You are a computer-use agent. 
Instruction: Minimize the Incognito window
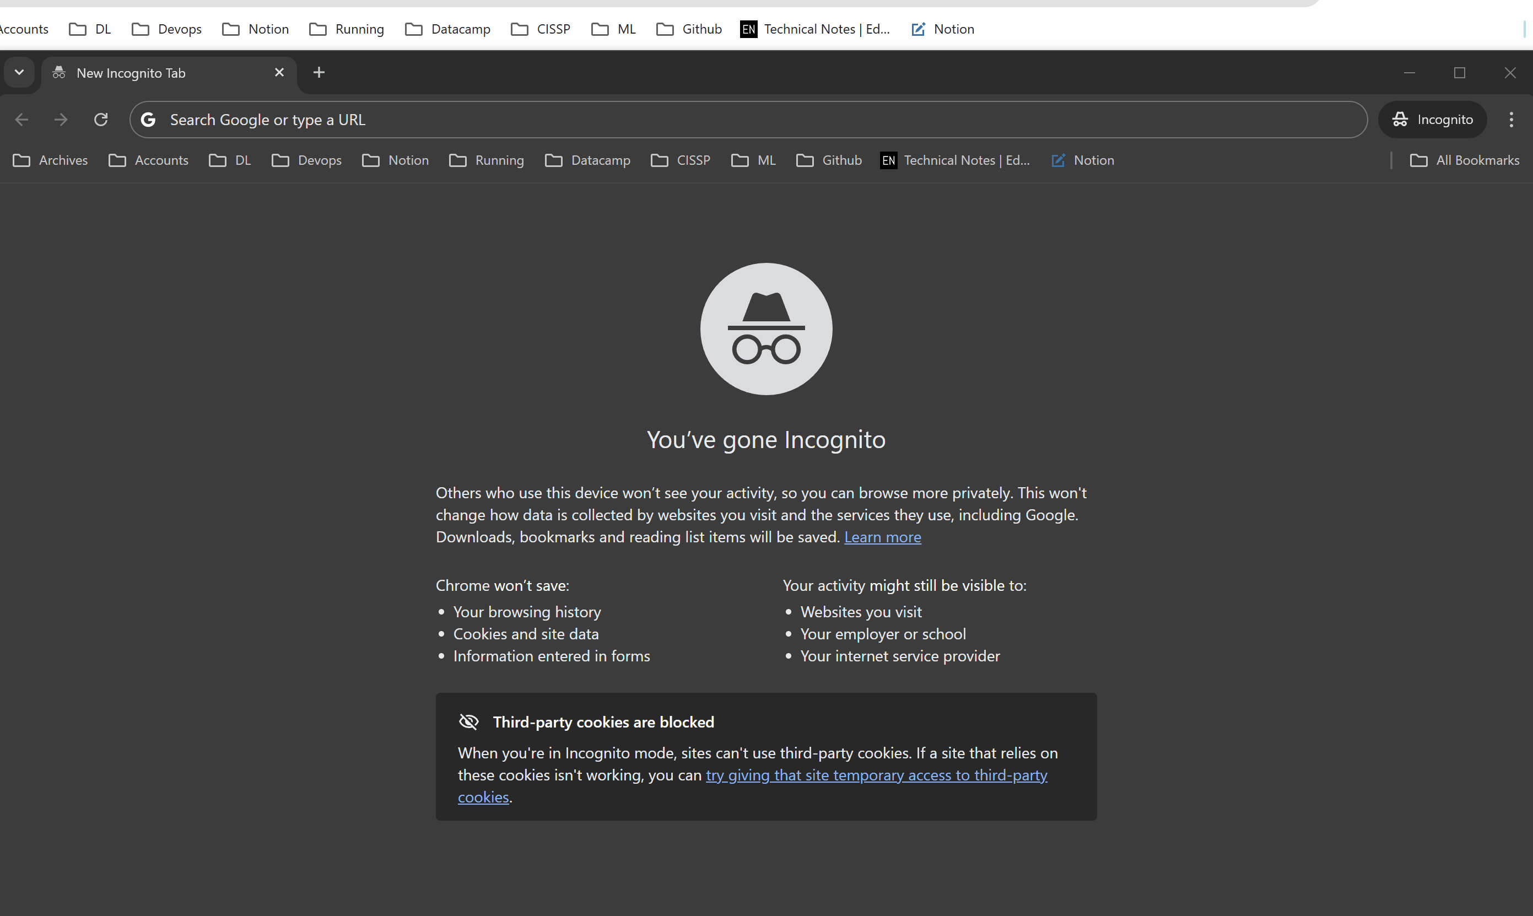[x=1410, y=73]
